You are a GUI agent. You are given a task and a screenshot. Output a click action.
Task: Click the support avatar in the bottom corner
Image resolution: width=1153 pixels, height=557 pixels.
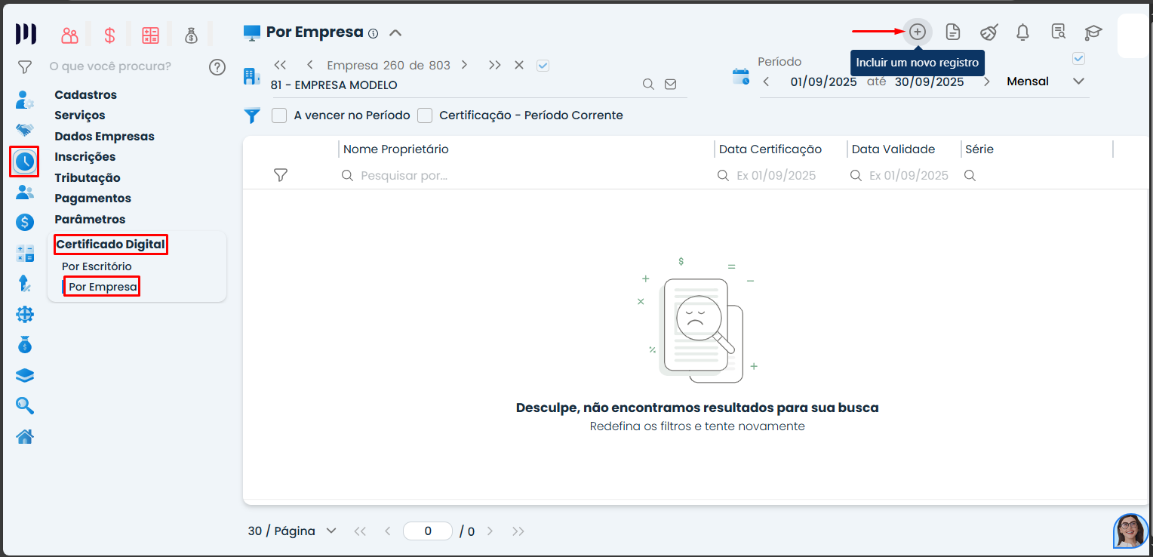pos(1130,531)
